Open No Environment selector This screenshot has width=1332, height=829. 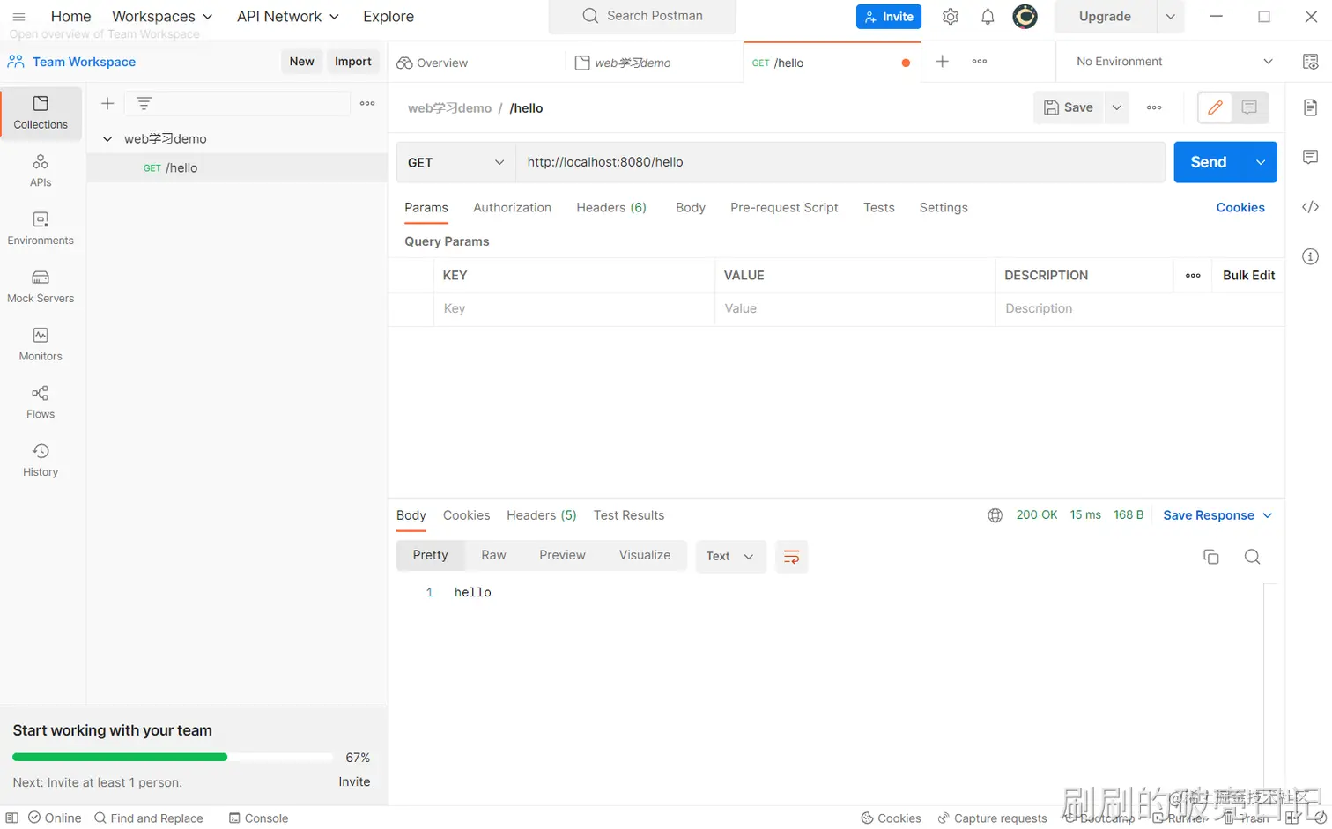[x=1174, y=62]
